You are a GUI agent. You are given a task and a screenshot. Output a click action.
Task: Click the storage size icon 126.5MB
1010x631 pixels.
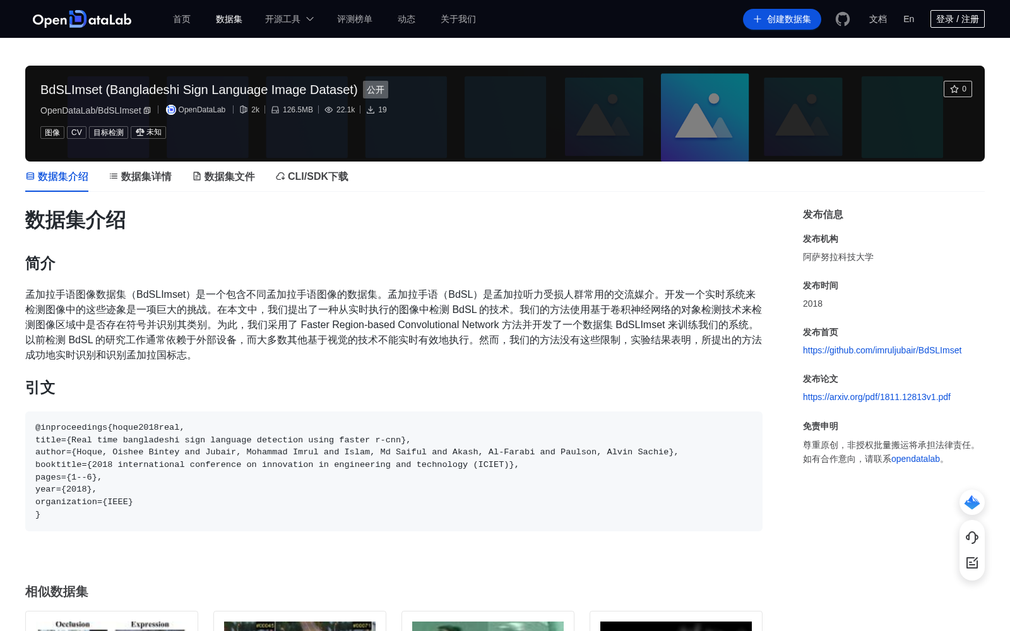tap(275, 110)
